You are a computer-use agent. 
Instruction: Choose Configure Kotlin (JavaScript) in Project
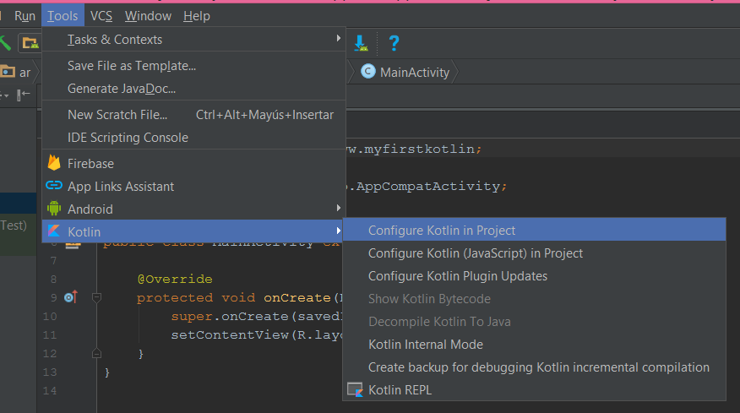pyautogui.click(x=534, y=253)
